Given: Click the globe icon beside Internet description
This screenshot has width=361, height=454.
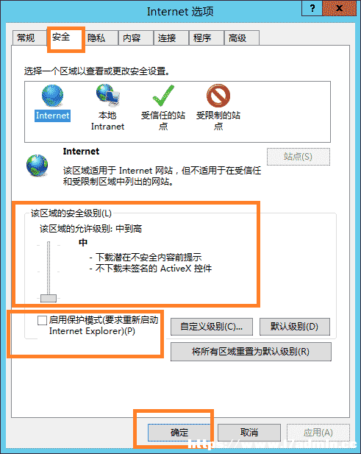Looking at the screenshot, I should [x=37, y=166].
